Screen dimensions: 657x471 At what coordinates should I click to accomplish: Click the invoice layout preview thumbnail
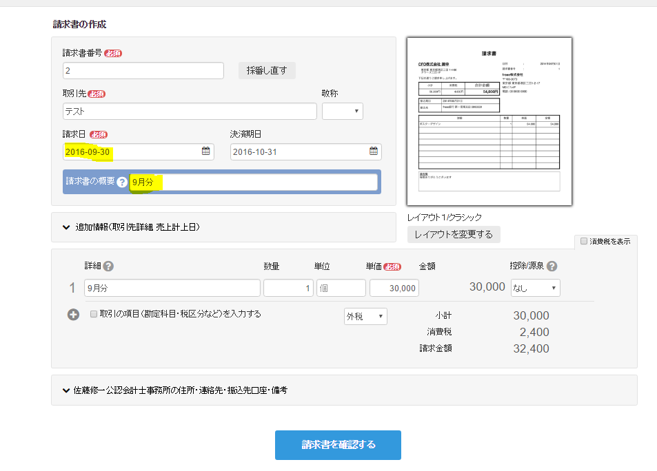(489, 121)
